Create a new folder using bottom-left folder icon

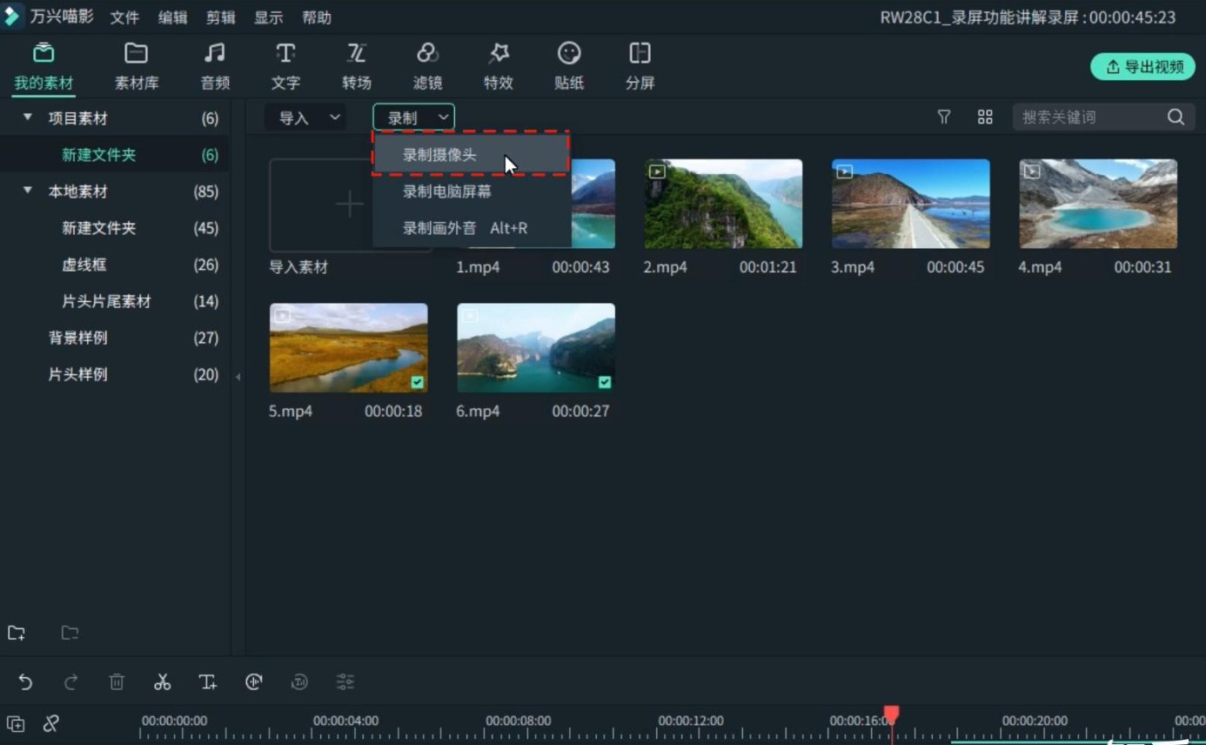17,633
